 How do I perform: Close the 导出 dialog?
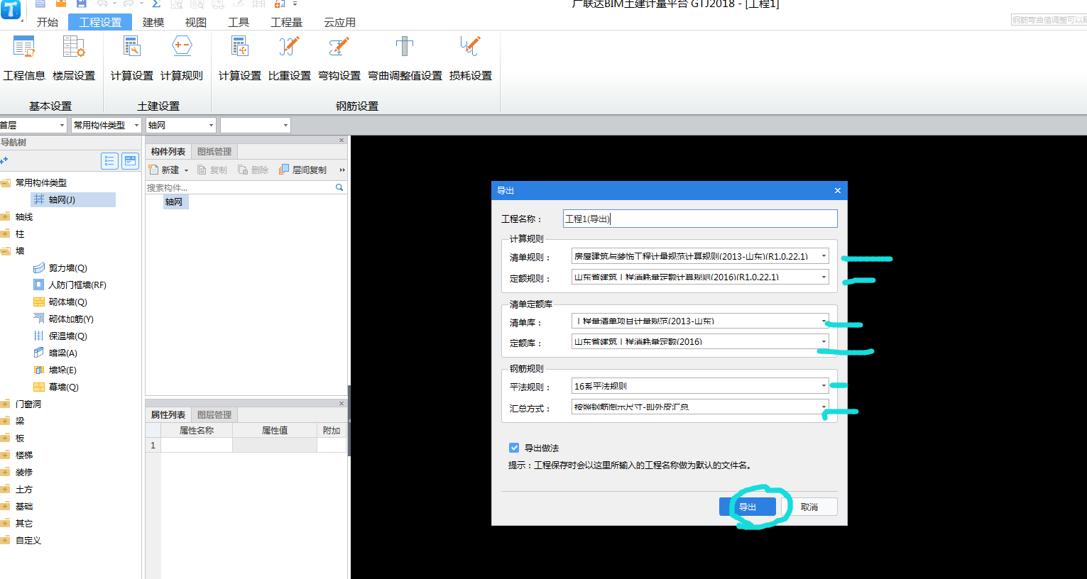(838, 190)
